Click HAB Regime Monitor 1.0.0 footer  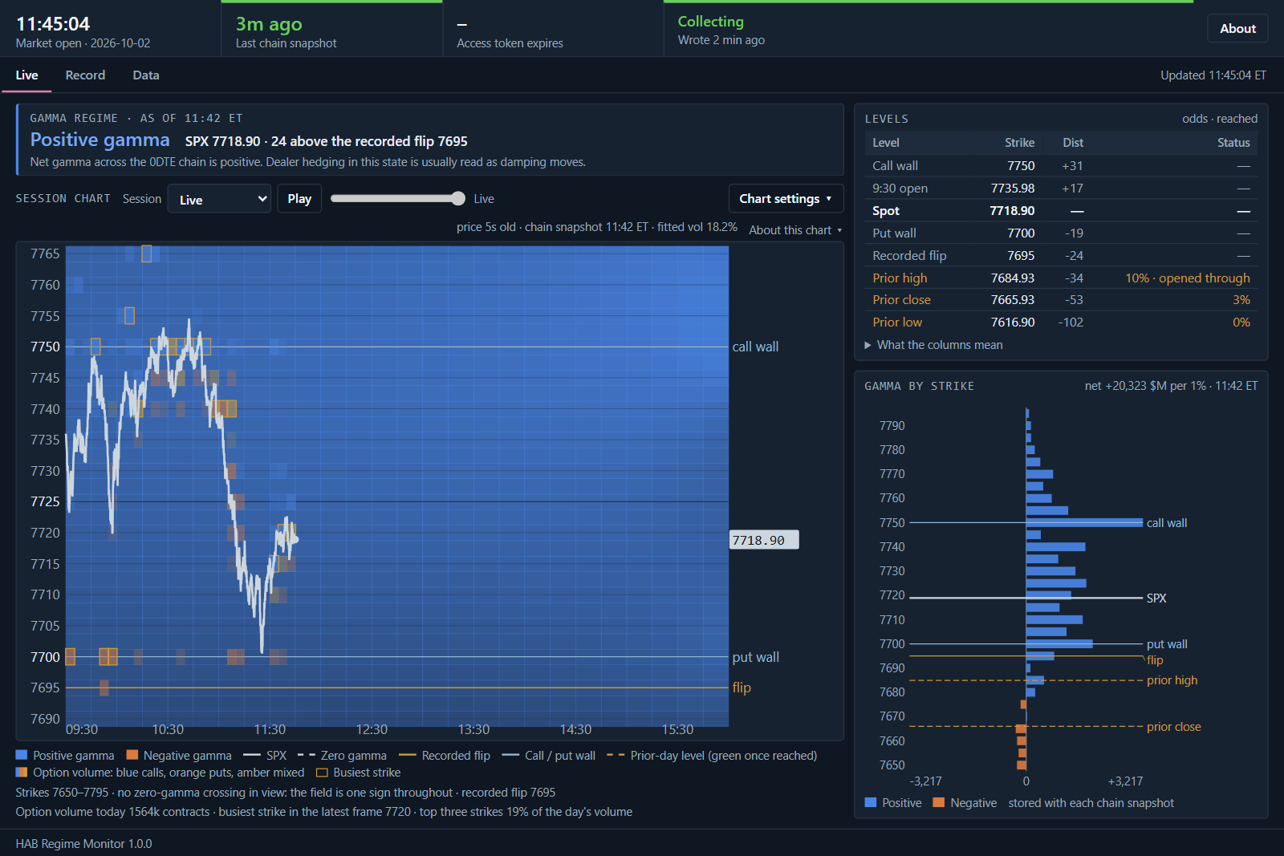pos(83,843)
